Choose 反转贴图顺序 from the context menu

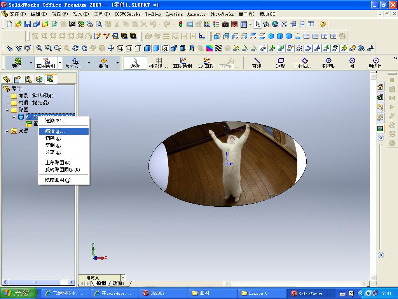click(63, 170)
